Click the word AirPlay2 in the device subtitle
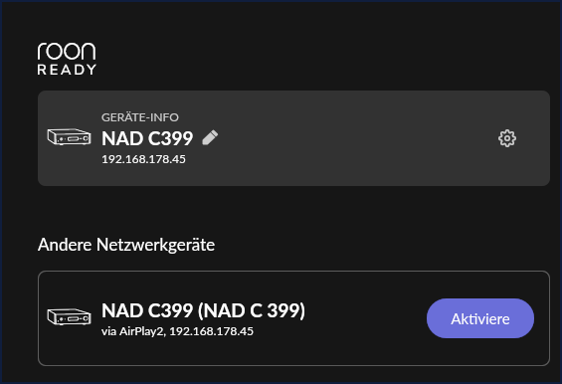Image resolution: width=562 pixels, height=384 pixels. pyautogui.click(x=141, y=331)
